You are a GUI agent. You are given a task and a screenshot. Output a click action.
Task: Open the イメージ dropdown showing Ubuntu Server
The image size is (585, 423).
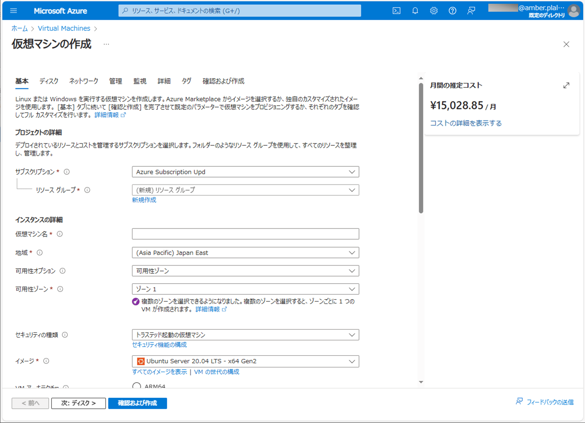click(246, 361)
